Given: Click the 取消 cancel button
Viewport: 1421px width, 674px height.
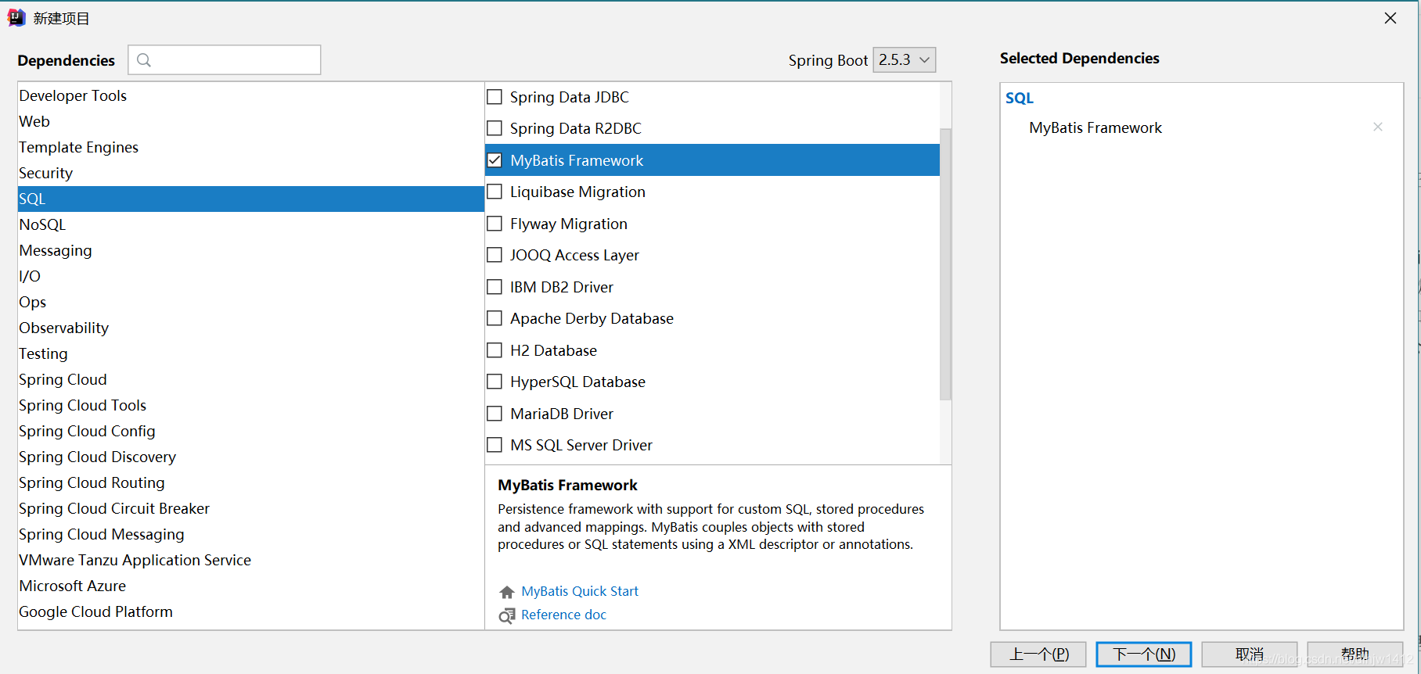Looking at the screenshot, I should point(1250,654).
